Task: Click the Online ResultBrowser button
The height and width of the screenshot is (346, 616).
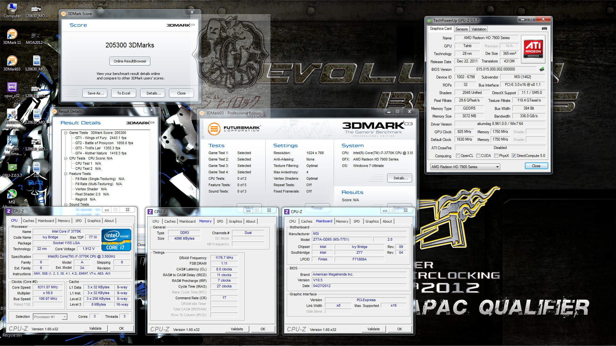Action: click(x=130, y=61)
